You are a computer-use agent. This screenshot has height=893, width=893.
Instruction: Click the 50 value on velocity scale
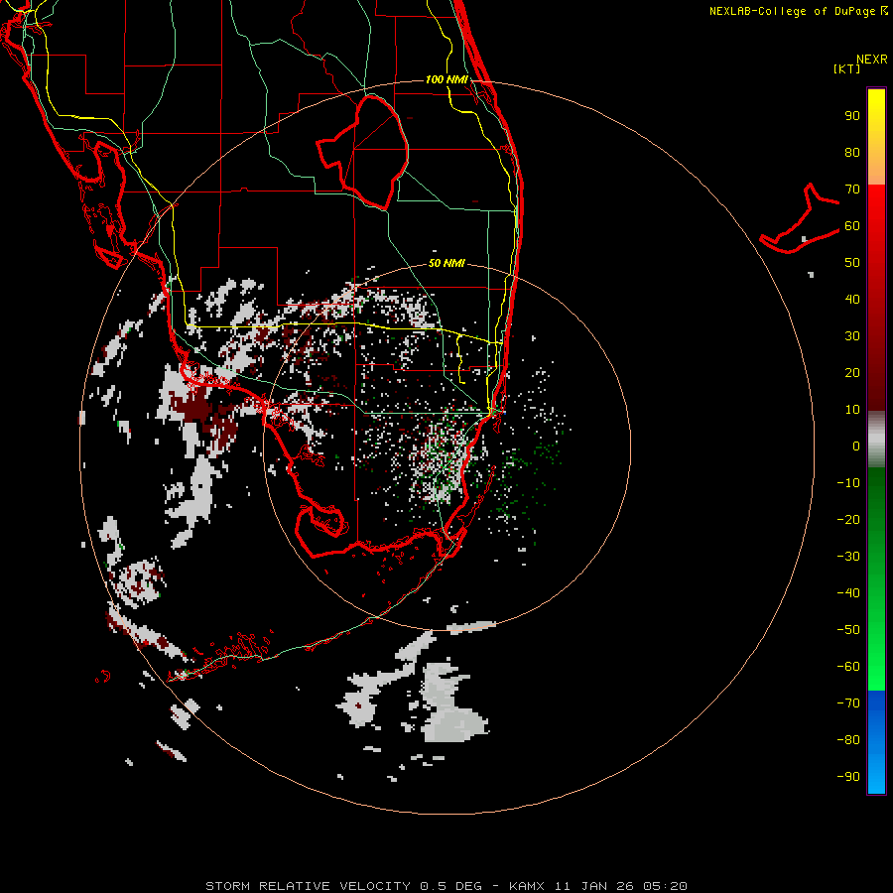[x=852, y=263]
